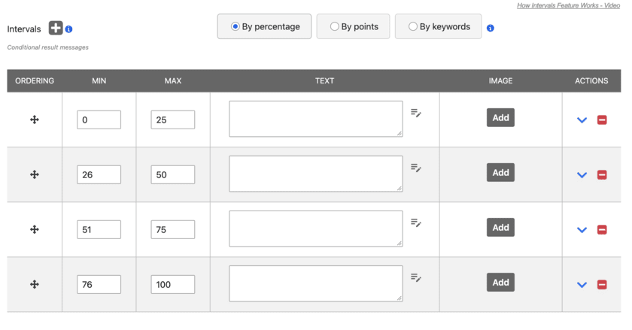The width and height of the screenshot is (632, 330).
Task: Click Add image button in the 0–25 row
Action: (x=500, y=118)
